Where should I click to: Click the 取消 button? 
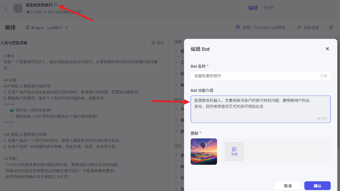click(288, 186)
